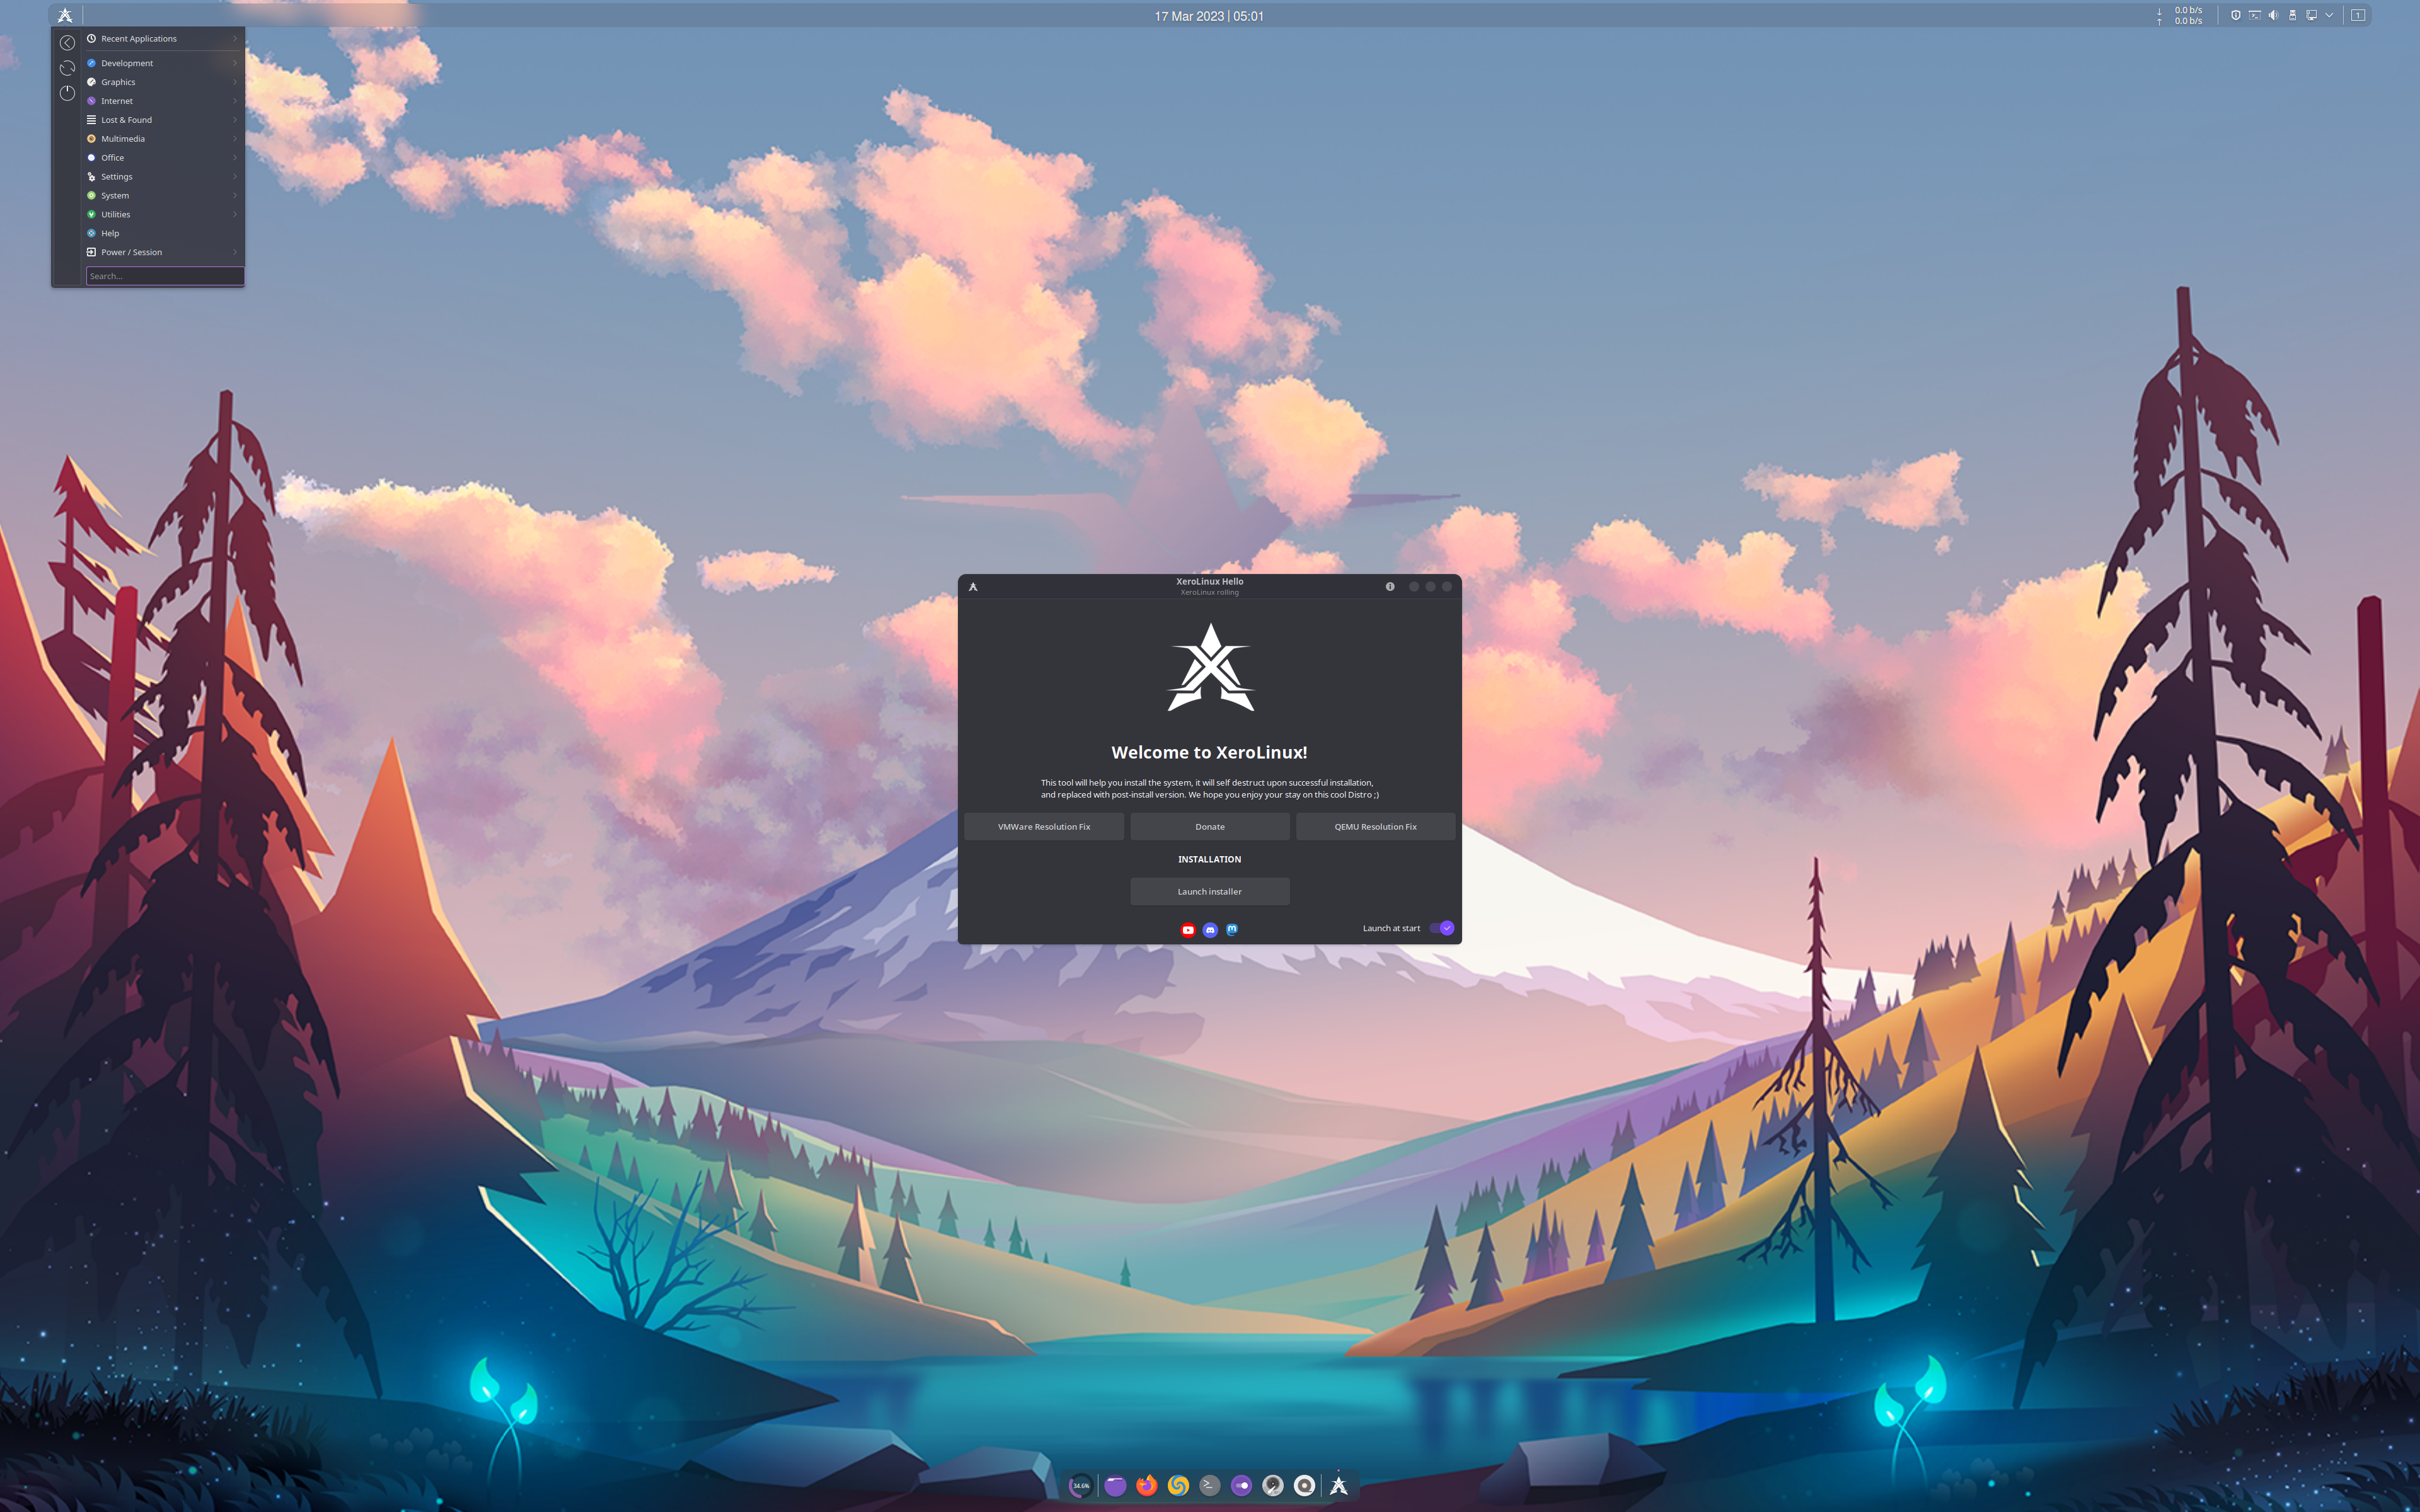This screenshot has width=2420, height=1512.
Task: Click the volume speaker icon in system tray
Action: pos(2273,15)
